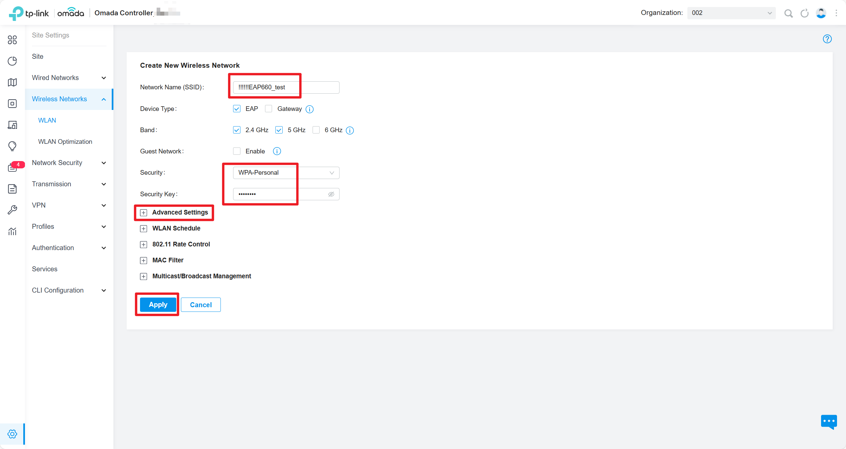846x449 pixels.
Task: Open the Security WPA-Personal dropdown
Action: (286, 173)
